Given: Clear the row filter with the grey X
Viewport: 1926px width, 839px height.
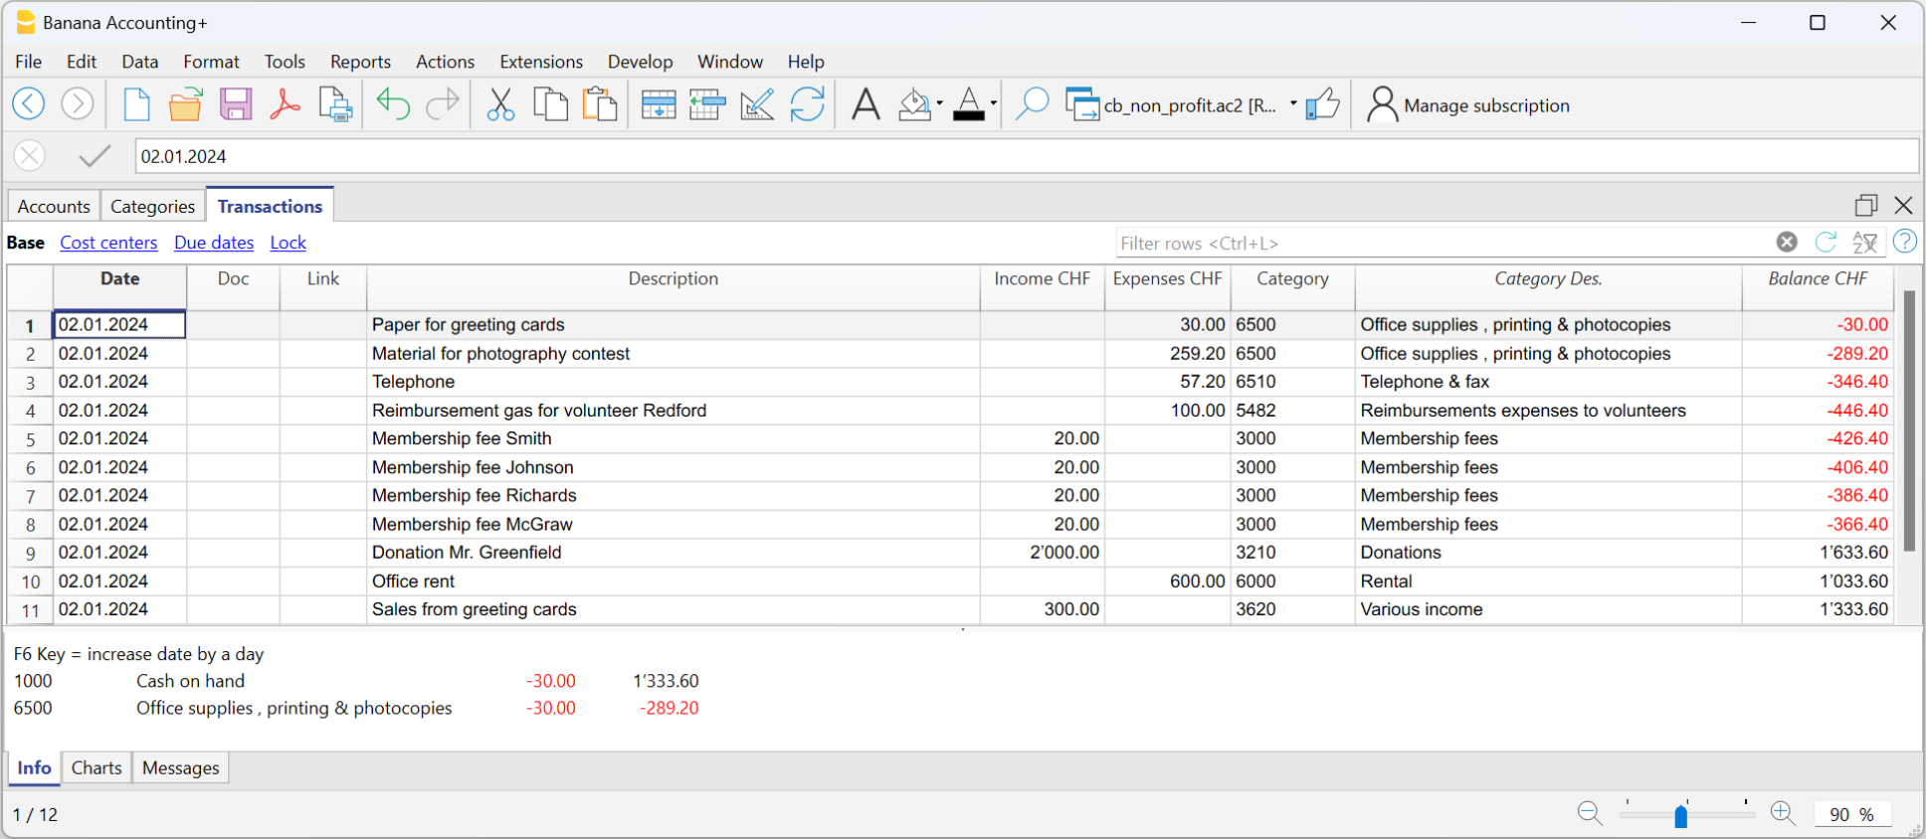Looking at the screenshot, I should tap(1787, 242).
